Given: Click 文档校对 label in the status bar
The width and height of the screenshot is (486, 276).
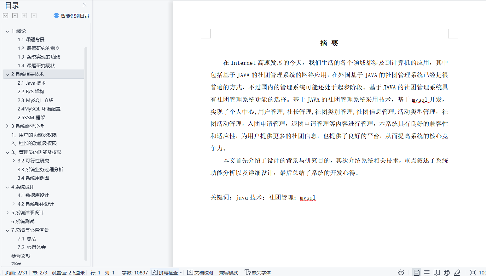Looking at the screenshot, I should 204,273.
